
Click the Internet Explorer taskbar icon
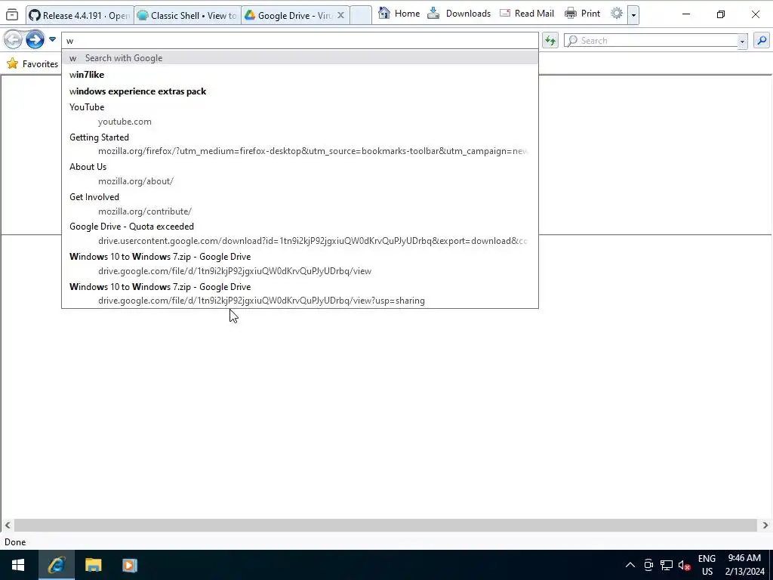57,565
